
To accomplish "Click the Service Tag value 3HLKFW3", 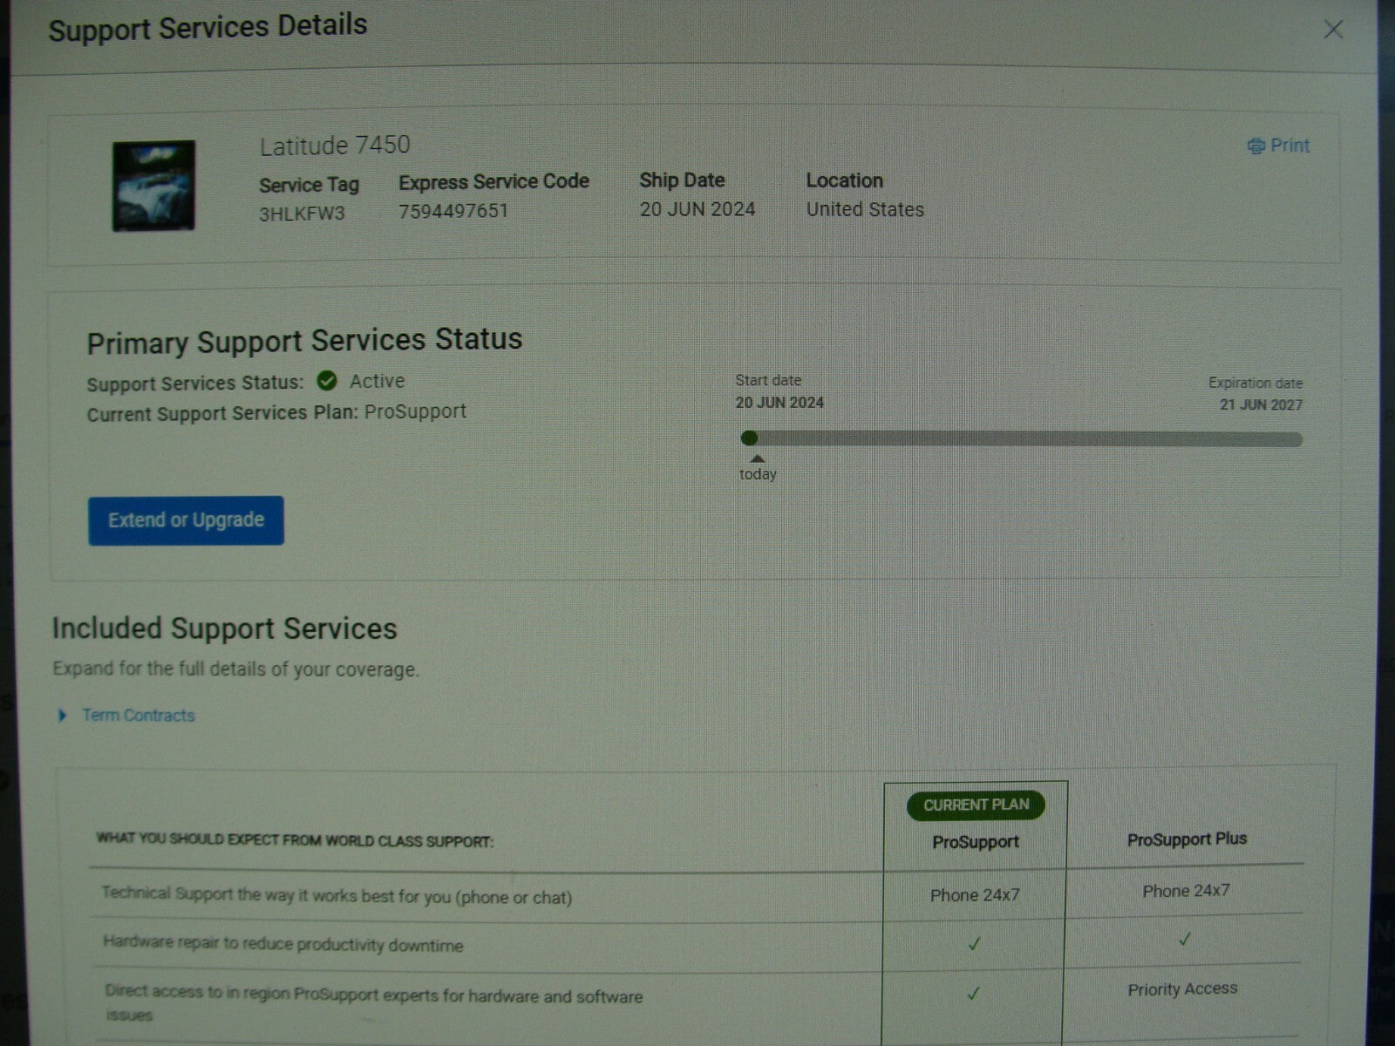I will pyautogui.click(x=302, y=214).
